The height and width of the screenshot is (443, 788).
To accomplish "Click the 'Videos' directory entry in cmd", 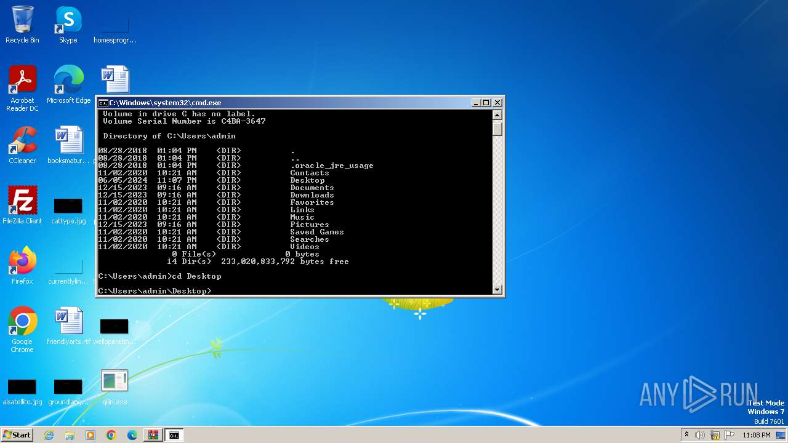I will (305, 247).
